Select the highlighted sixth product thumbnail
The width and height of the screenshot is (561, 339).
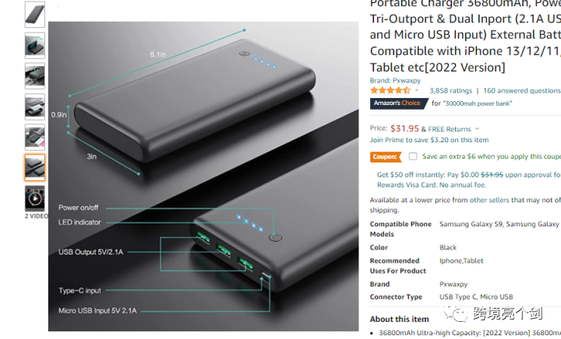(35, 167)
